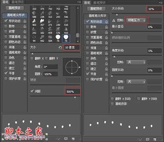Lock 形状动态 settings in left brush panel
164x142 pixels.
click(25, 21)
